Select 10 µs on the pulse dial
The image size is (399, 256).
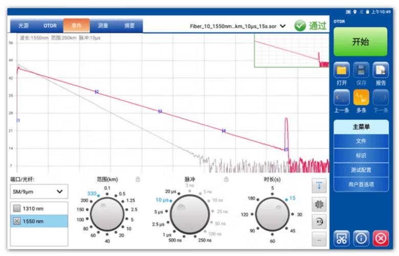click(162, 200)
